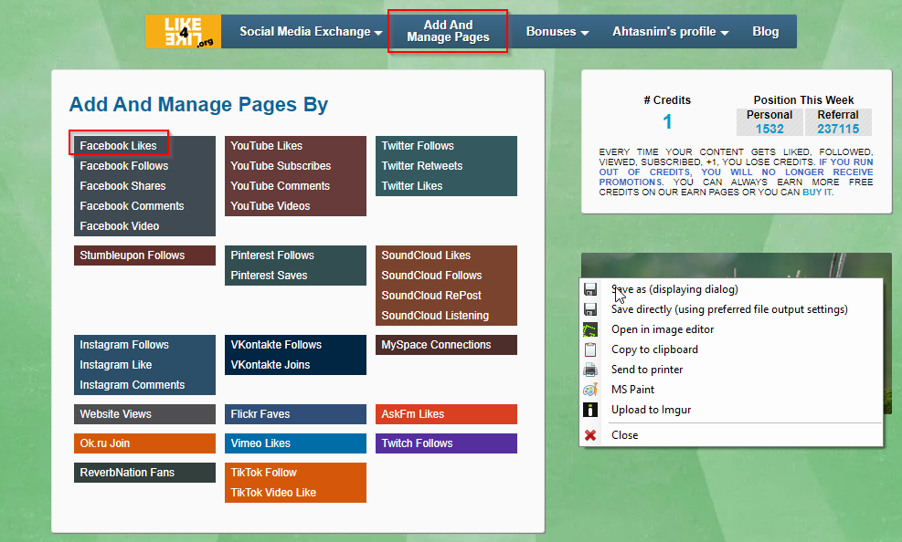Click the image editor icon in menu
The height and width of the screenshot is (542, 902).
tap(590, 329)
